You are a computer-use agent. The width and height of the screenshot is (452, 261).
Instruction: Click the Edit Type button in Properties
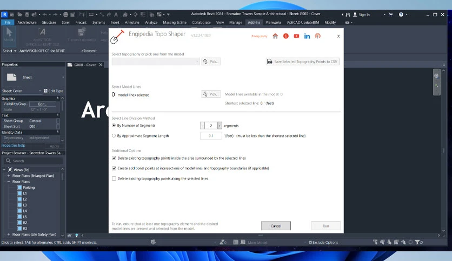pos(54,91)
